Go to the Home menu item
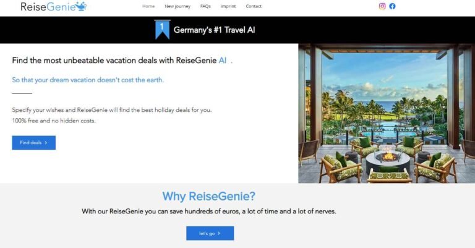475x248 pixels. (148, 6)
